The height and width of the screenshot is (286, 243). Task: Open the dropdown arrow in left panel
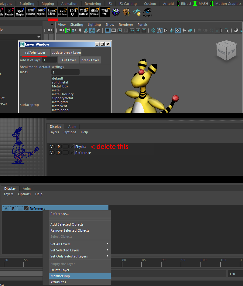pos(39,37)
